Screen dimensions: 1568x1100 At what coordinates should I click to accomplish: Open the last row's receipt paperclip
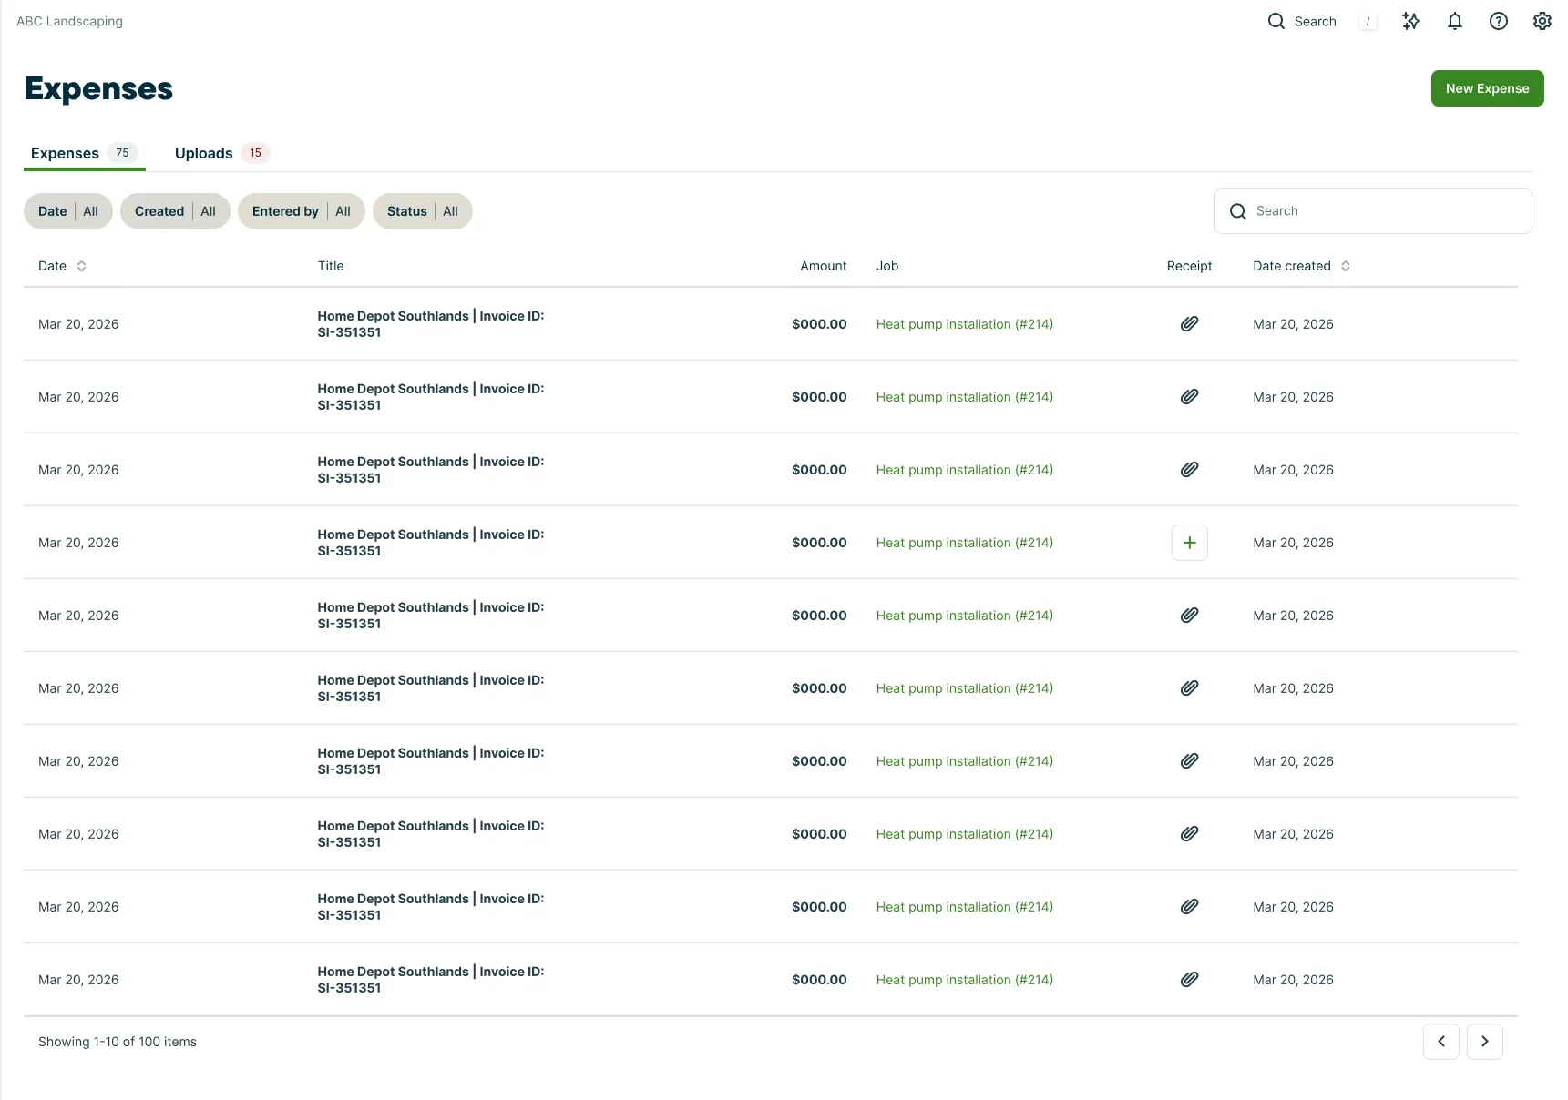pyautogui.click(x=1189, y=980)
